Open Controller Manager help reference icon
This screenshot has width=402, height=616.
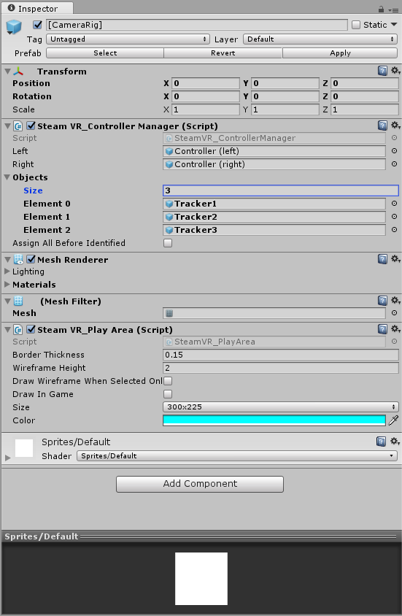point(382,126)
